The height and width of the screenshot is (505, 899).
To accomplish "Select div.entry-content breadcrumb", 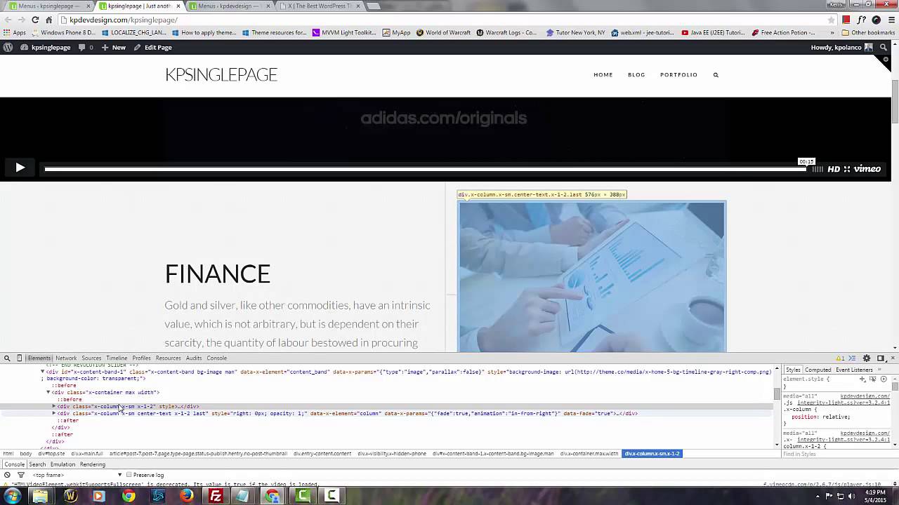I will point(322,454).
